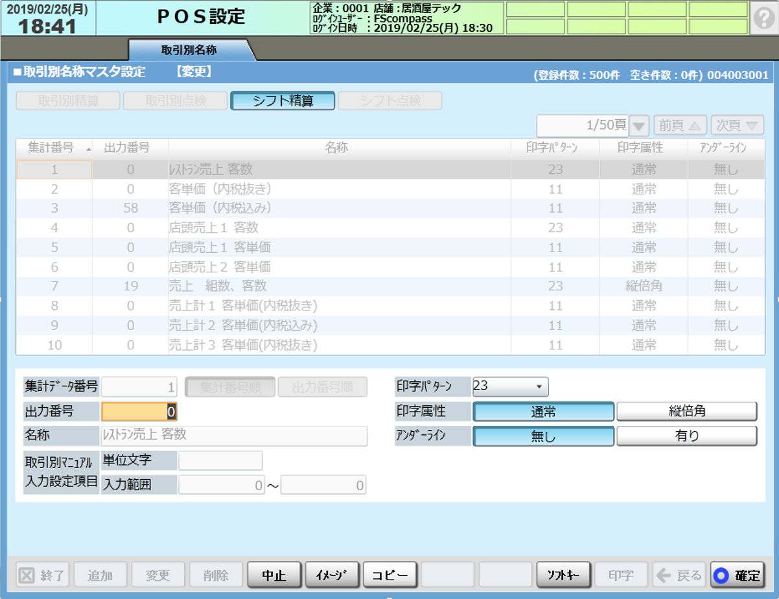This screenshot has width=779, height=599.
Task: Open the 印字パターン dropdown showing 23
Action: point(511,387)
